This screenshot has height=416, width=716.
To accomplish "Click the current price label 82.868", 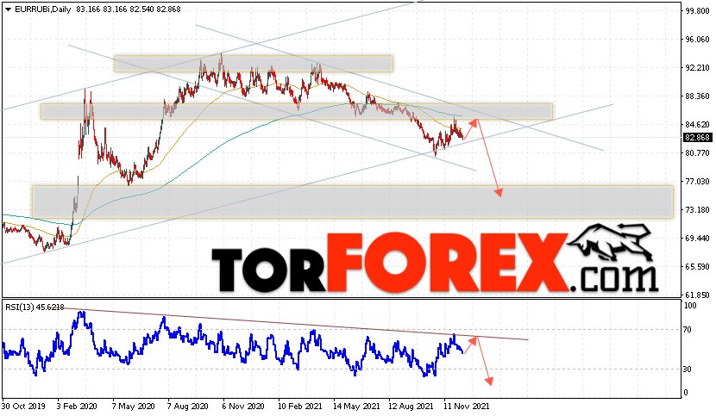I will pyautogui.click(x=697, y=137).
